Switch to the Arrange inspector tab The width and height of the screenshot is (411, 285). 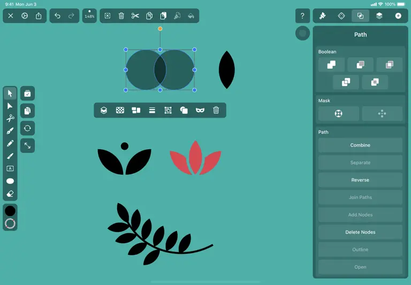coord(341,16)
